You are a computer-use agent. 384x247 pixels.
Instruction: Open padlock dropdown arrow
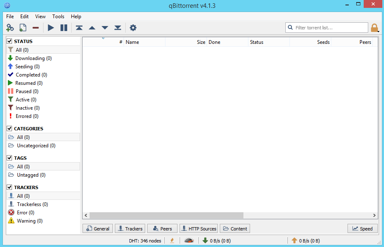pos(378,31)
